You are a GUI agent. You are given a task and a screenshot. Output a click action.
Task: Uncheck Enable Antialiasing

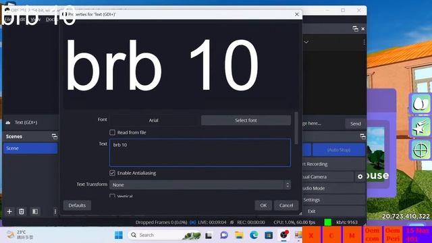point(113,173)
